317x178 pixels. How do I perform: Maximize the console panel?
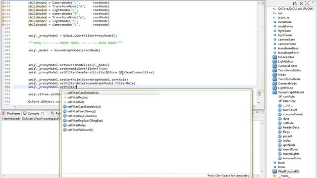coord(262,113)
